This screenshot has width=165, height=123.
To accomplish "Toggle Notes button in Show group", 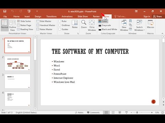I will [75, 24].
